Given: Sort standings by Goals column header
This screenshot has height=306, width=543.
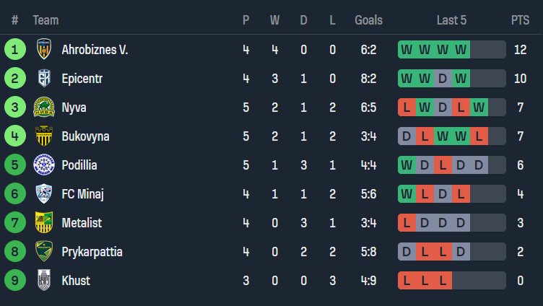Looking at the screenshot, I should [x=368, y=20].
